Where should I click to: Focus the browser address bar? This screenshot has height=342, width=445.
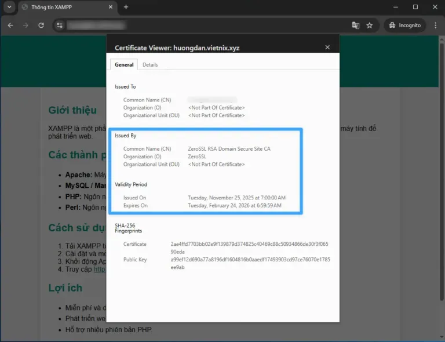[x=203, y=26]
